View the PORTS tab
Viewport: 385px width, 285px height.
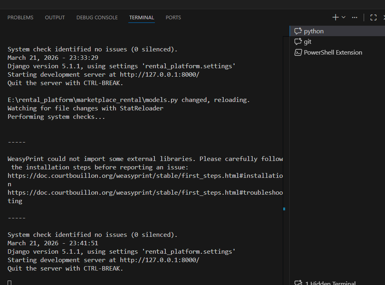pyautogui.click(x=173, y=18)
